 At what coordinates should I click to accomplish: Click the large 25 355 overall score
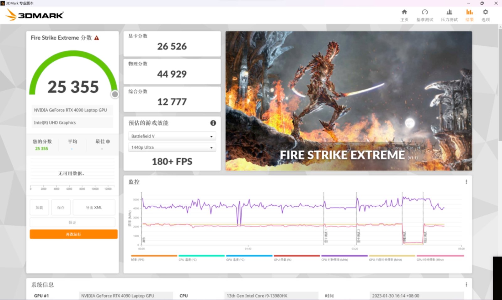(x=73, y=87)
